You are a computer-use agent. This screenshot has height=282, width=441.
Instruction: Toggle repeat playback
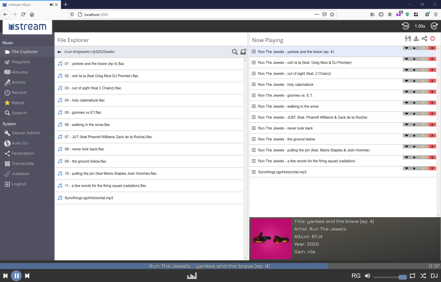pyautogui.click(x=412, y=276)
